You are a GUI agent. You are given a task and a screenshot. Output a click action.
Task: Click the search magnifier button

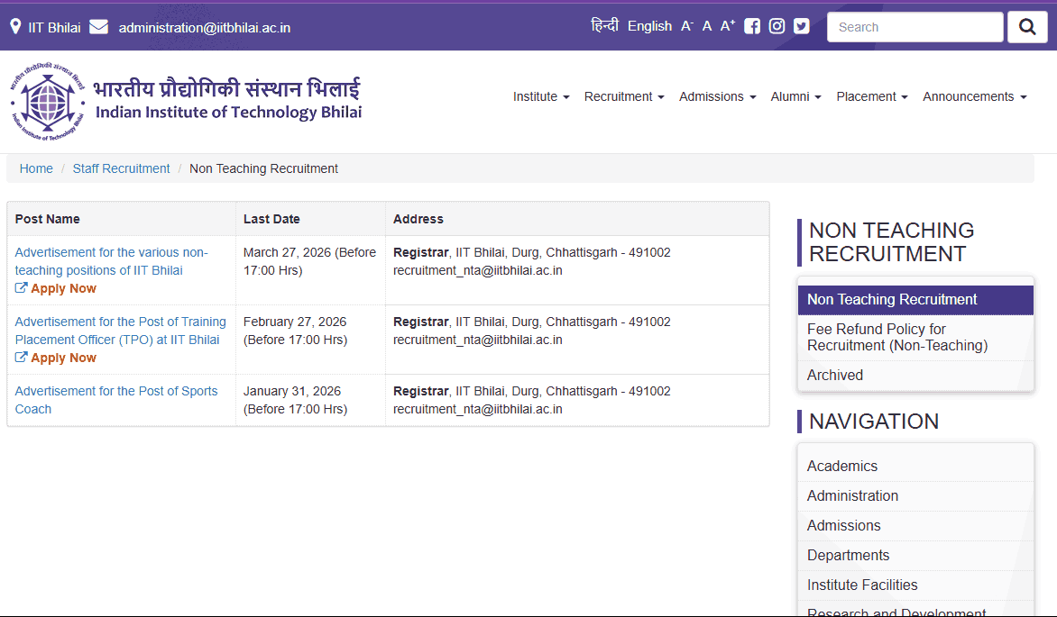(1027, 26)
